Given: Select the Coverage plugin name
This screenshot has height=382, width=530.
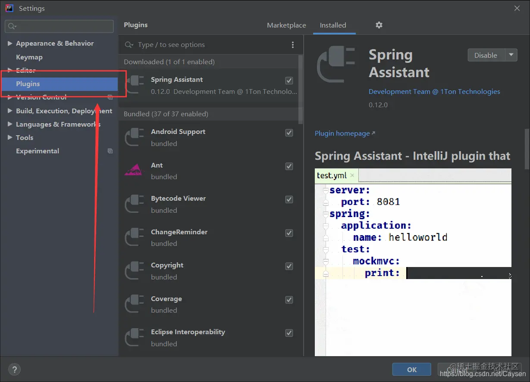Looking at the screenshot, I should click(166, 299).
